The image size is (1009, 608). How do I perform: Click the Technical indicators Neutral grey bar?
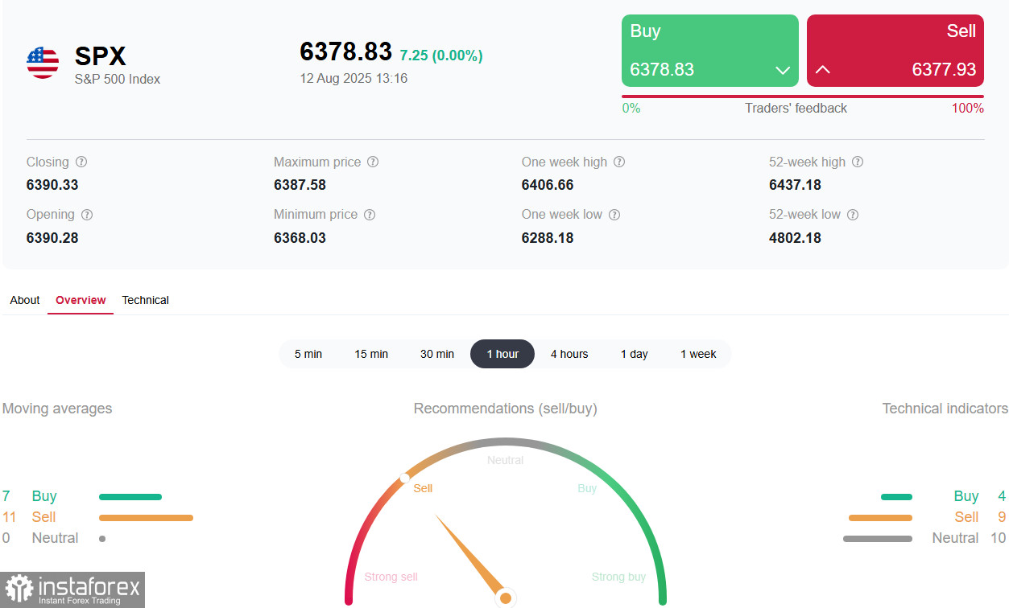pos(878,539)
